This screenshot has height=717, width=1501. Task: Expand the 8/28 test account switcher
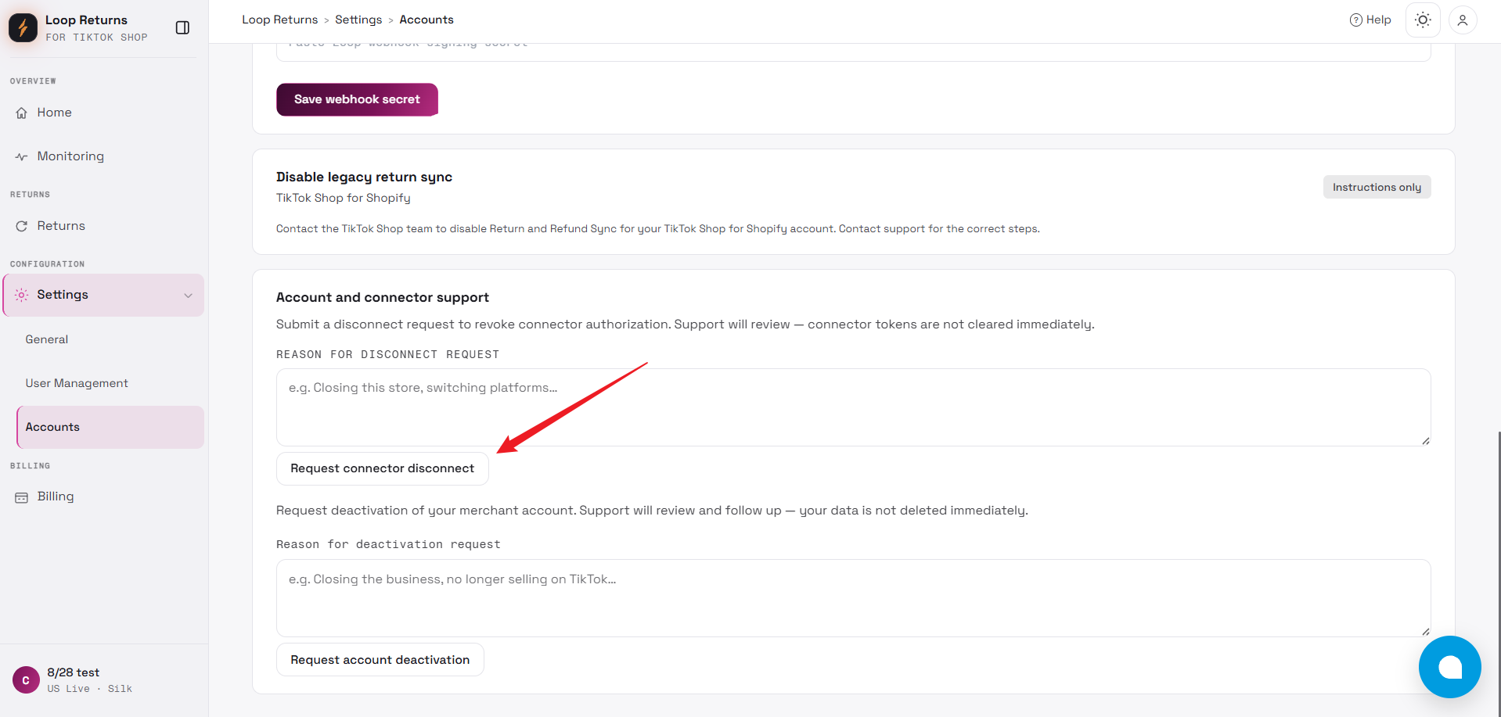click(103, 679)
